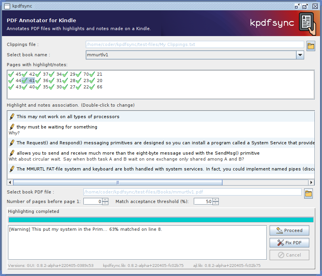Click window menu icon in kpdfsync title bar
Screen dimensions: 322x276
(x=7, y=6)
